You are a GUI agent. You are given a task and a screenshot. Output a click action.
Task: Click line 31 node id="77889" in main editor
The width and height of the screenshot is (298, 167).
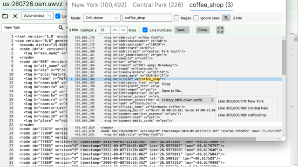point(122,162)
